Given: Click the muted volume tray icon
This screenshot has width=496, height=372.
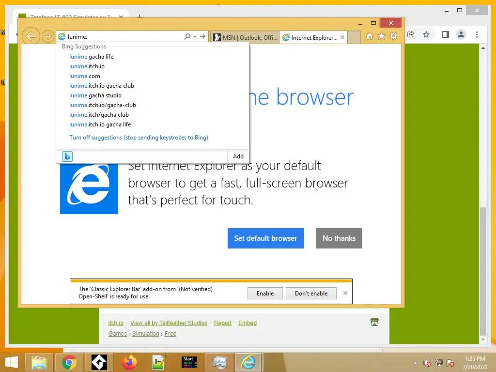Looking at the screenshot, I should point(427,363).
